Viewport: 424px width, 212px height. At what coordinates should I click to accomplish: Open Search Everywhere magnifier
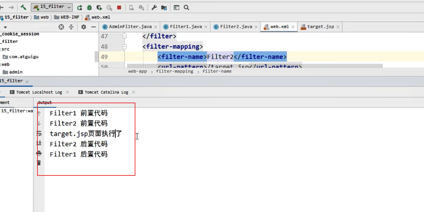[186, 7]
